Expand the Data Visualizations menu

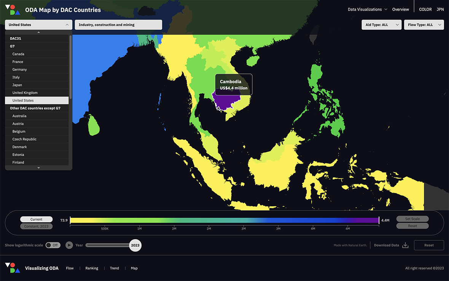click(x=367, y=10)
